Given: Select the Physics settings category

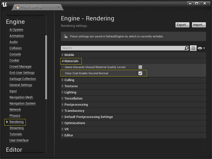Looking at the screenshot, I should tap(15, 116).
